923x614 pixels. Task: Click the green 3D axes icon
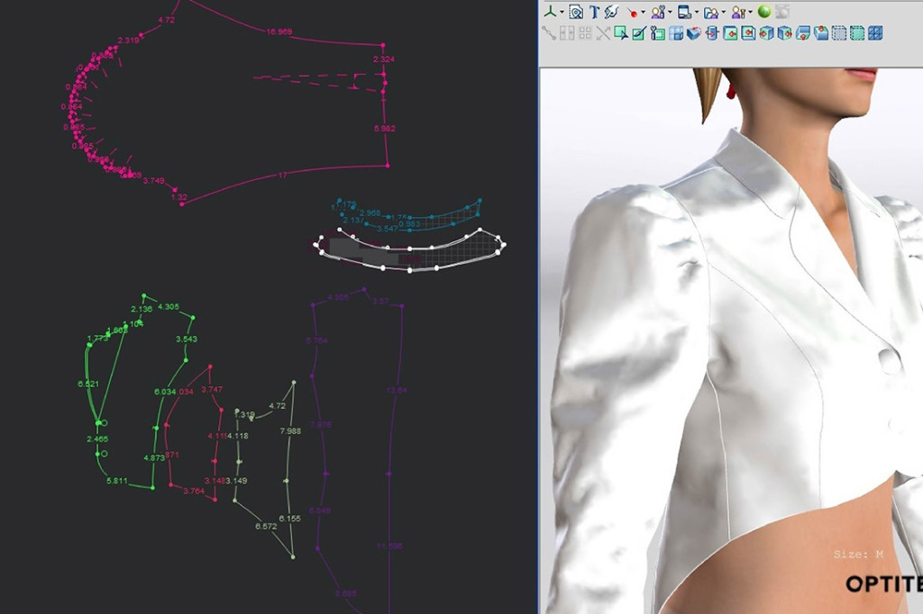tap(550, 12)
